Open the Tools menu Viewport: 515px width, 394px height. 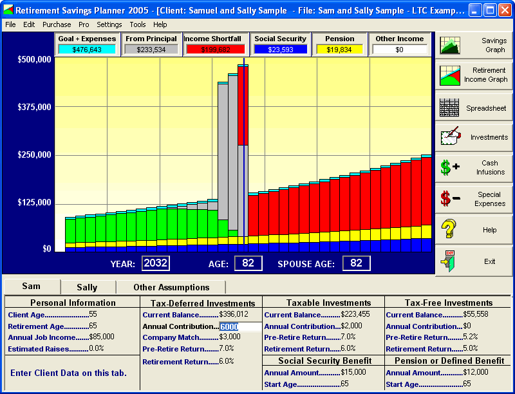pyautogui.click(x=138, y=24)
